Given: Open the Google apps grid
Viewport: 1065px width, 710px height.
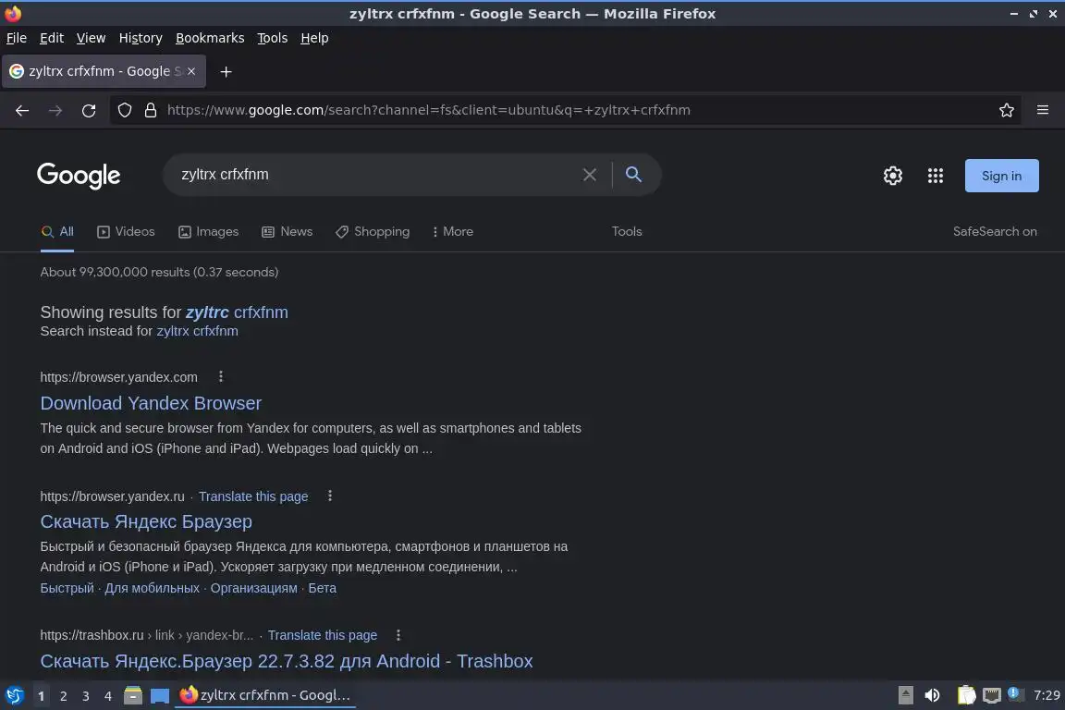Looking at the screenshot, I should (936, 176).
